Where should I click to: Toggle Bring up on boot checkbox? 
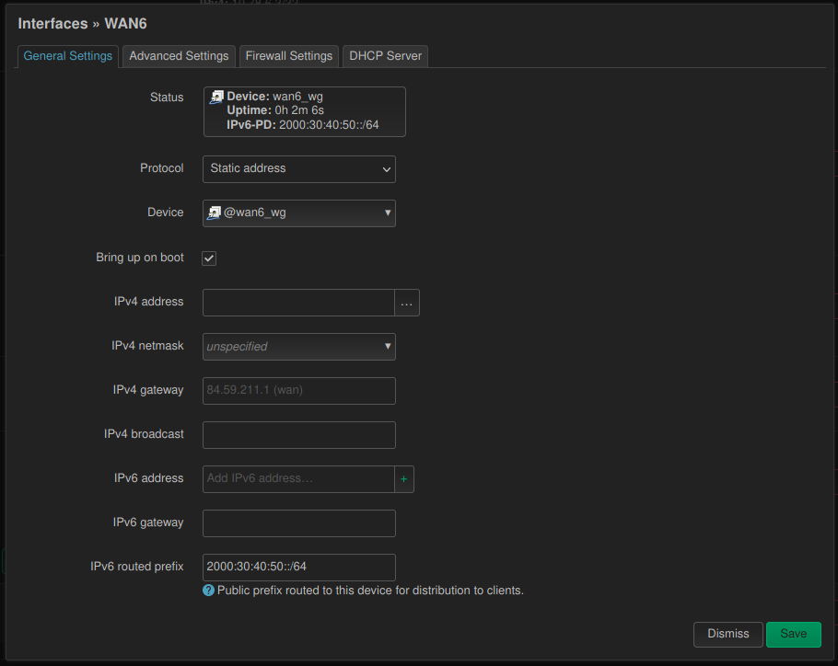click(209, 258)
